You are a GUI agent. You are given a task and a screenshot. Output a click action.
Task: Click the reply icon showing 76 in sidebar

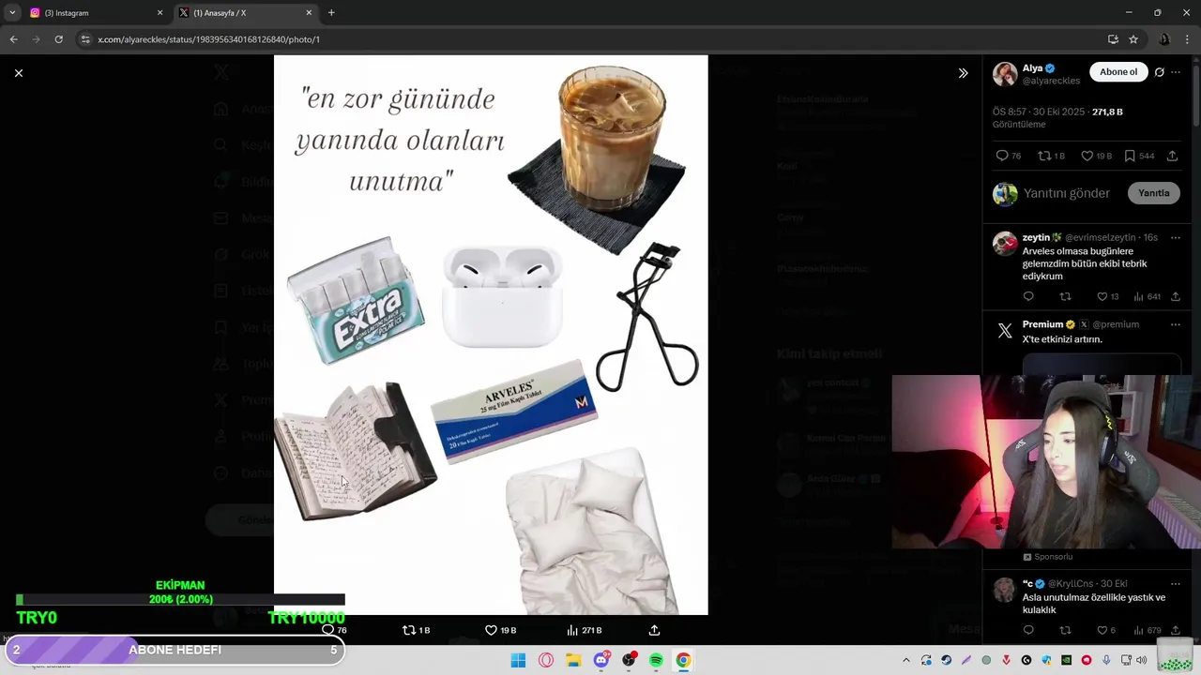[1009, 156]
